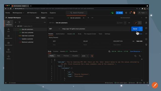
Task: Switch to the request Headers tab
Action: pyautogui.click(x=71, y=34)
